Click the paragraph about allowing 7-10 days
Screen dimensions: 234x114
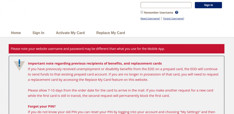pos(120,93)
